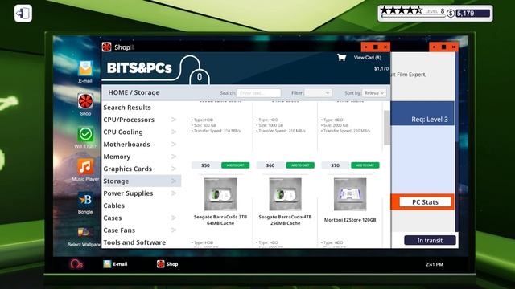Viewport: 515px width, 289px height.
Task: Click the OmegaOS start icon in taskbar
Action: coord(76,264)
